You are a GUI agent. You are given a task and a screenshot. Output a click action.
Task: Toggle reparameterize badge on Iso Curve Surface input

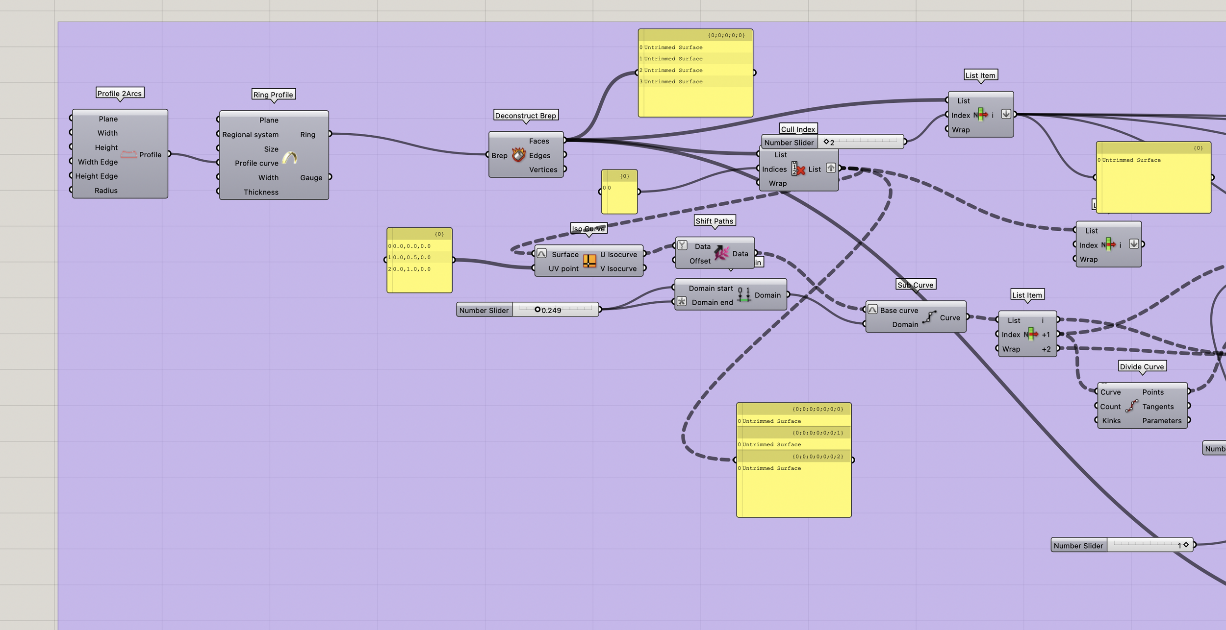[x=541, y=253]
